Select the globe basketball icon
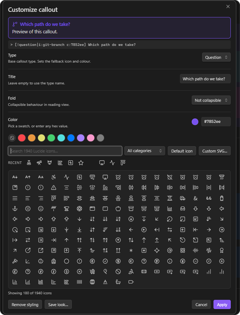 click(x=92, y=282)
